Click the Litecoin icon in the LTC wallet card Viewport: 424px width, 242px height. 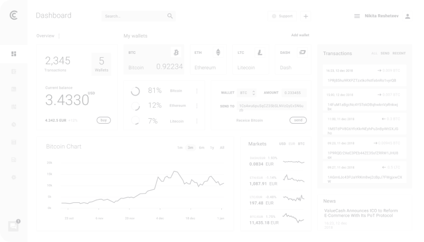click(x=260, y=53)
